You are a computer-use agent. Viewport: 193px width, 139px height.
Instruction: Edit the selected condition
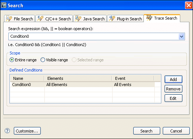(173, 98)
